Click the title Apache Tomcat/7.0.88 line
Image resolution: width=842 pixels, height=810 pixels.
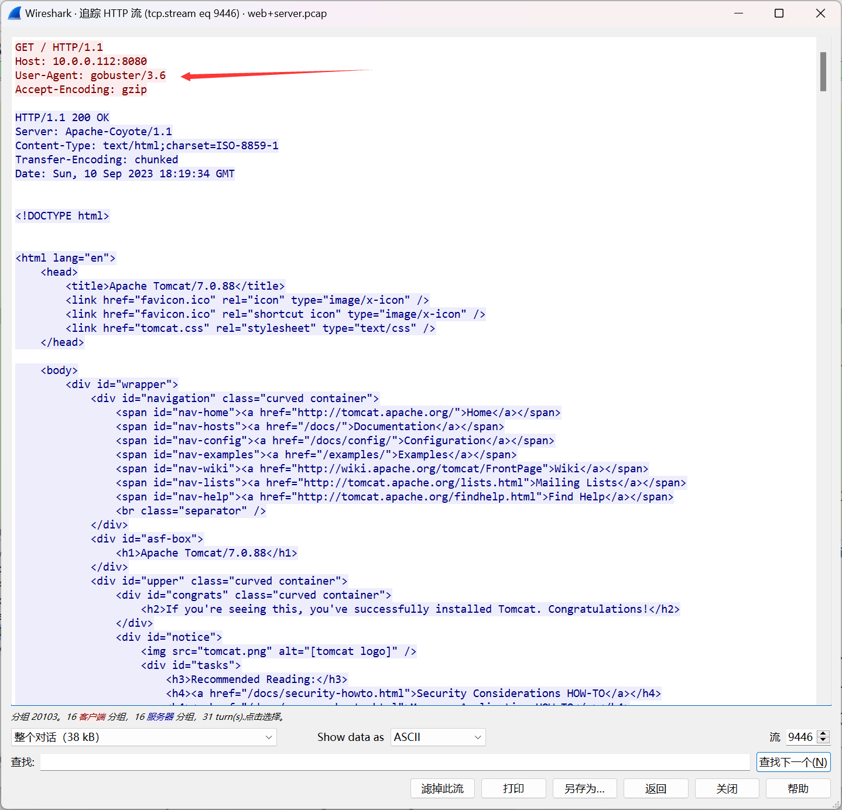pyautogui.click(x=175, y=286)
